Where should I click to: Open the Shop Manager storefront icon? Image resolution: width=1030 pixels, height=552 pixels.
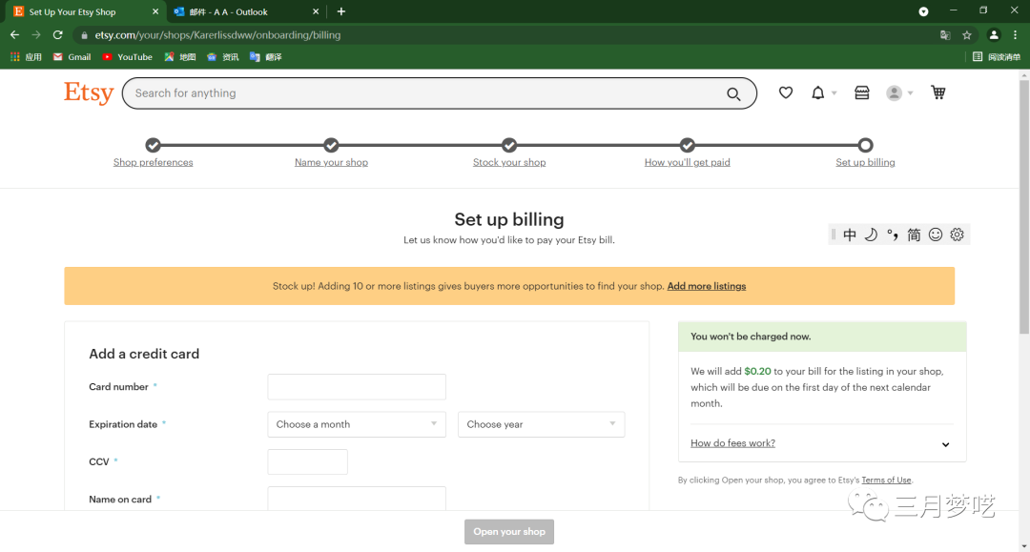[862, 92]
